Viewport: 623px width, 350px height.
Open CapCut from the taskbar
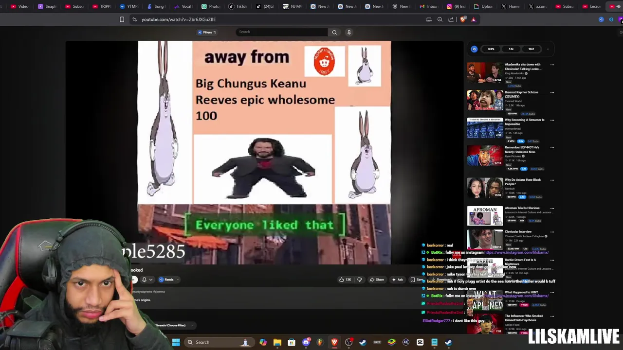tap(420, 342)
